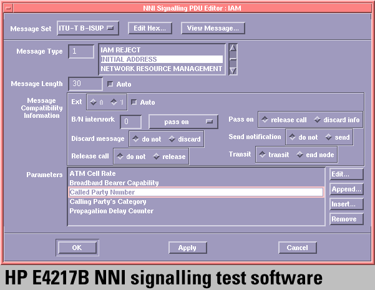Click the Apply button
Viewport: 375px width, 290px height.
(x=187, y=248)
